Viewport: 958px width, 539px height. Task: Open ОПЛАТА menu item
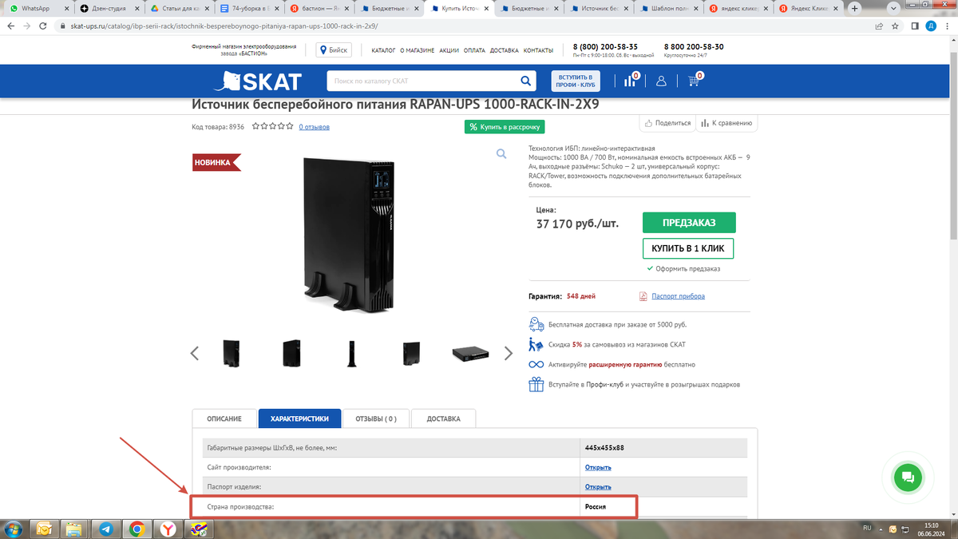point(474,50)
